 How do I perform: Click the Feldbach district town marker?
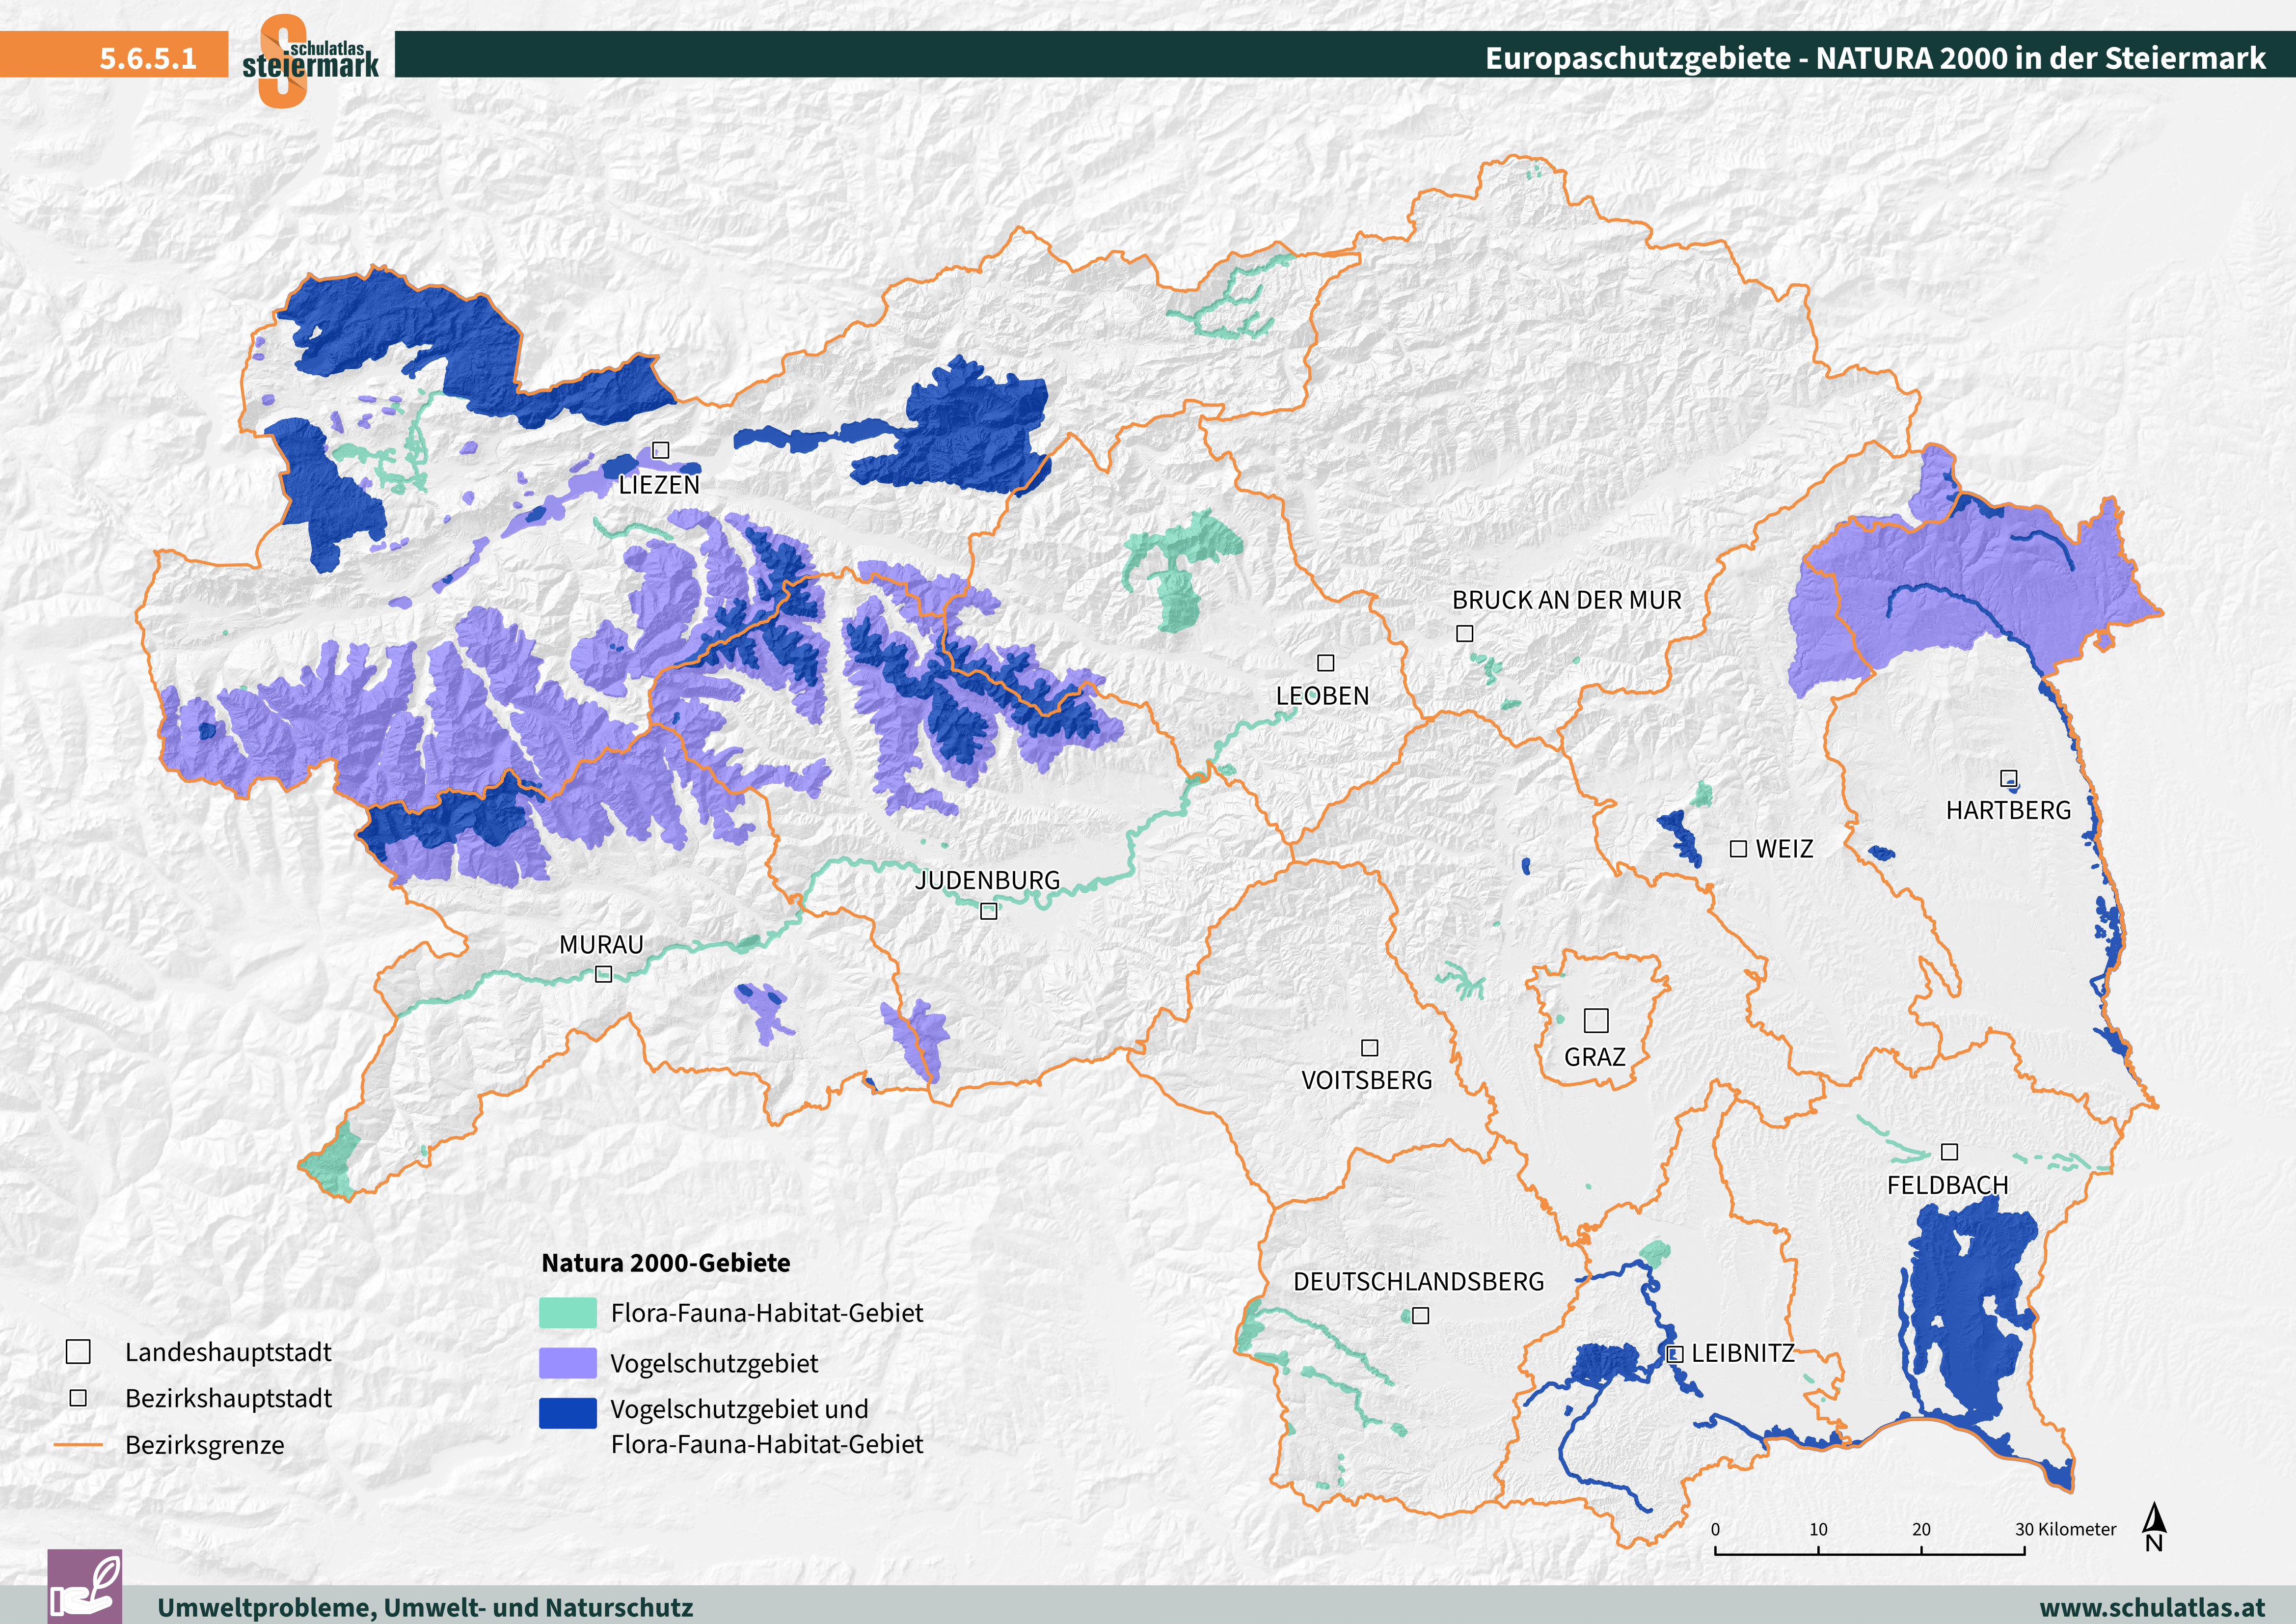pos(1949,1152)
